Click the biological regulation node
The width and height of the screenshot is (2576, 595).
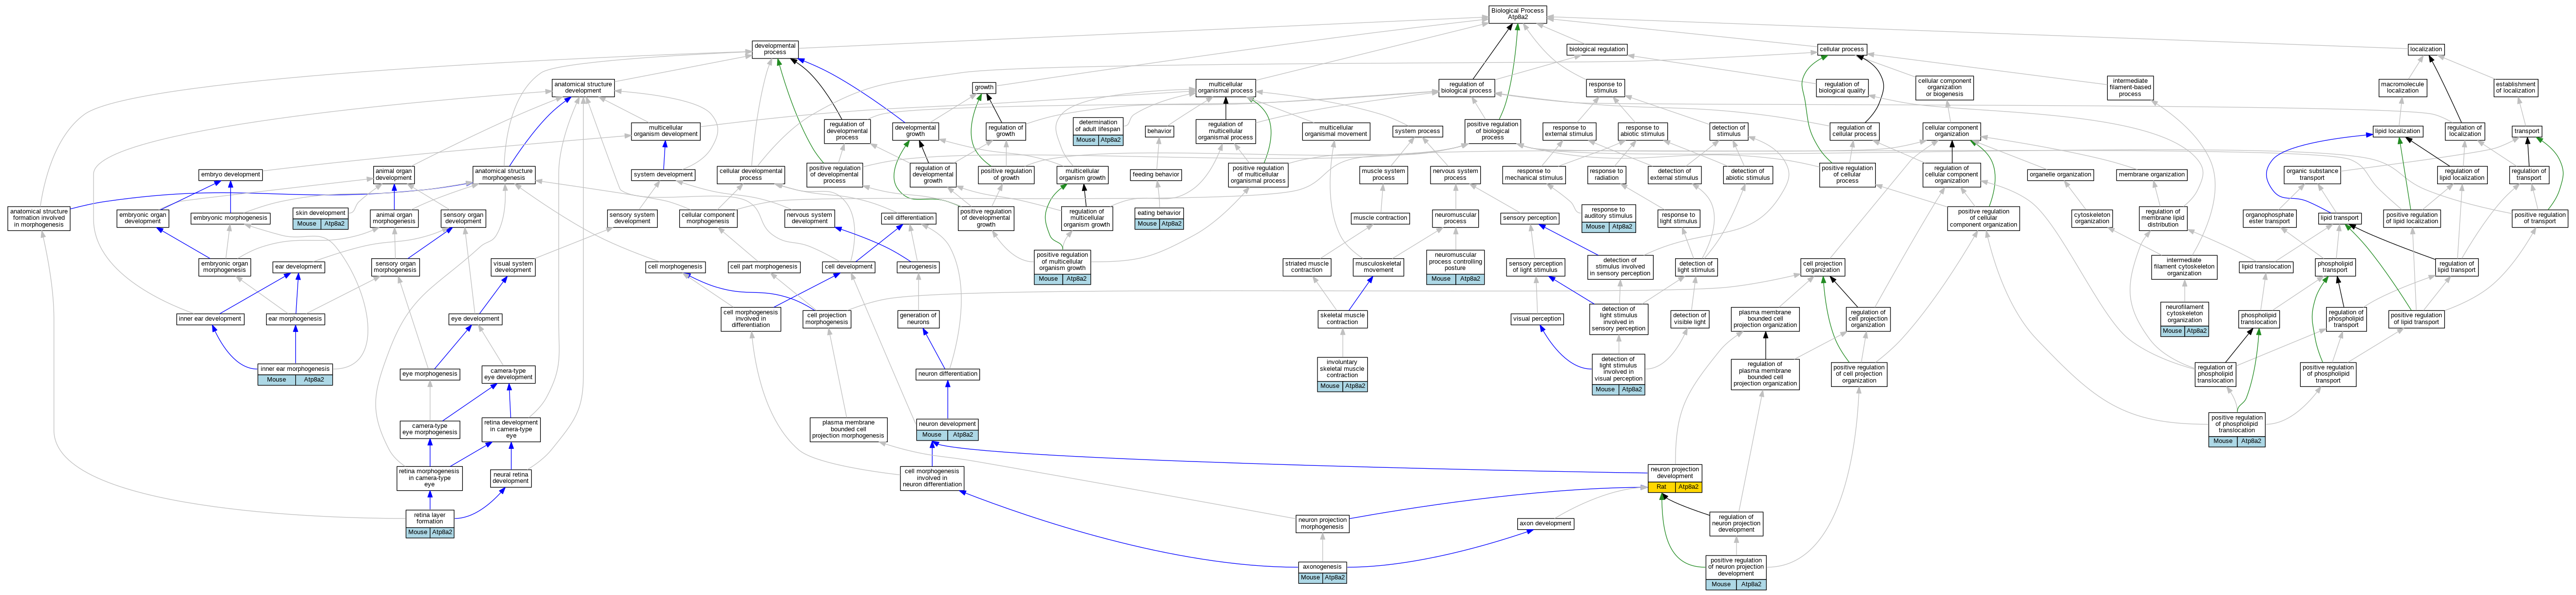[x=1597, y=49]
